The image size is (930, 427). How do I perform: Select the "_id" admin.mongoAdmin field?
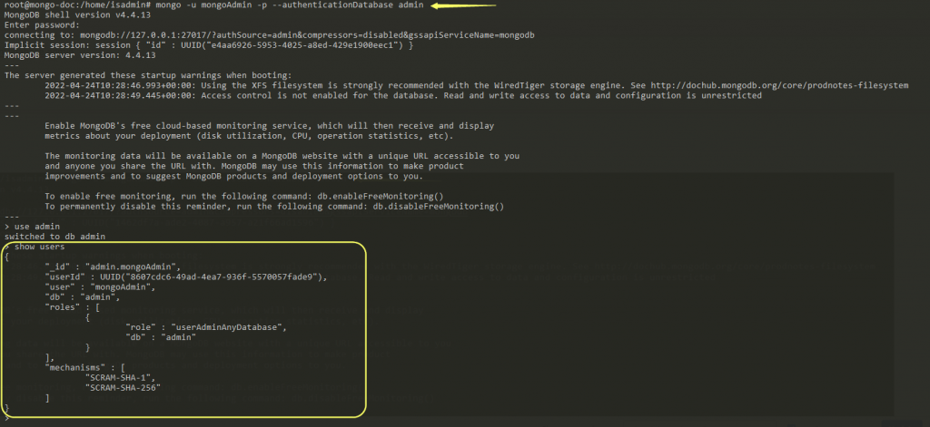pyautogui.click(x=113, y=267)
